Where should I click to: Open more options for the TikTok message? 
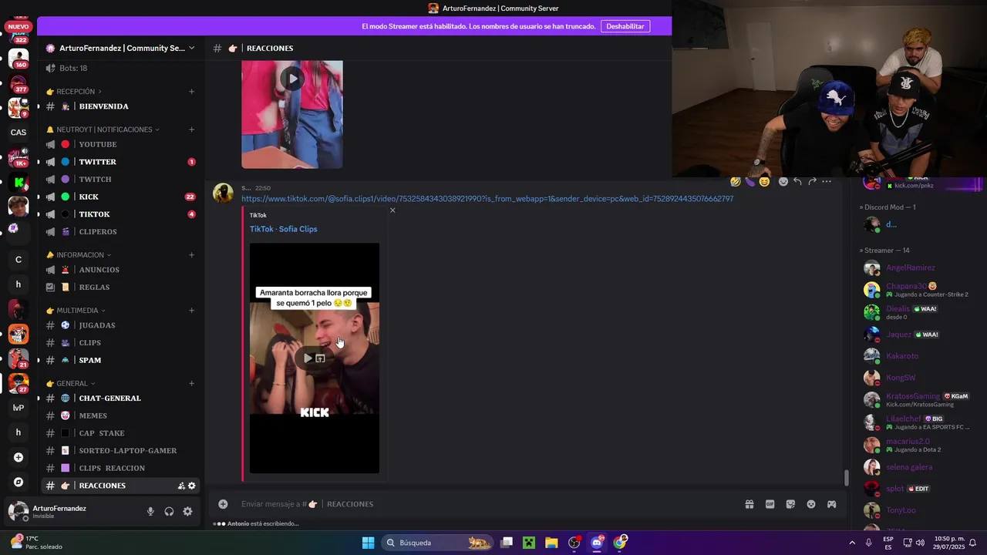tap(827, 182)
